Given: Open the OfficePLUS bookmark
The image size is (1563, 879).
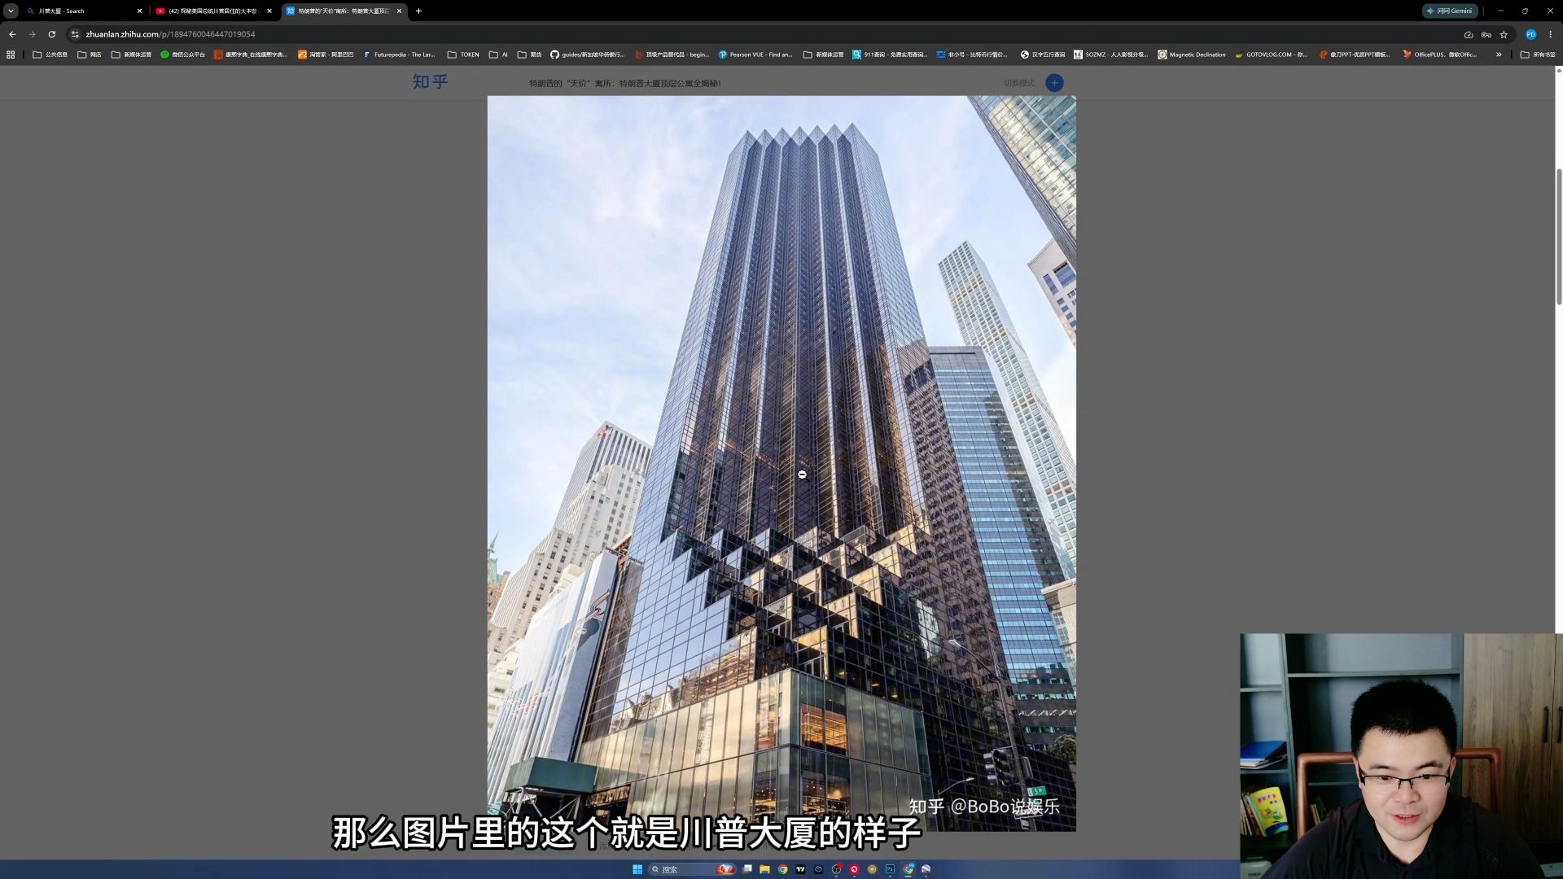Looking at the screenshot, I should point(1439,55).
